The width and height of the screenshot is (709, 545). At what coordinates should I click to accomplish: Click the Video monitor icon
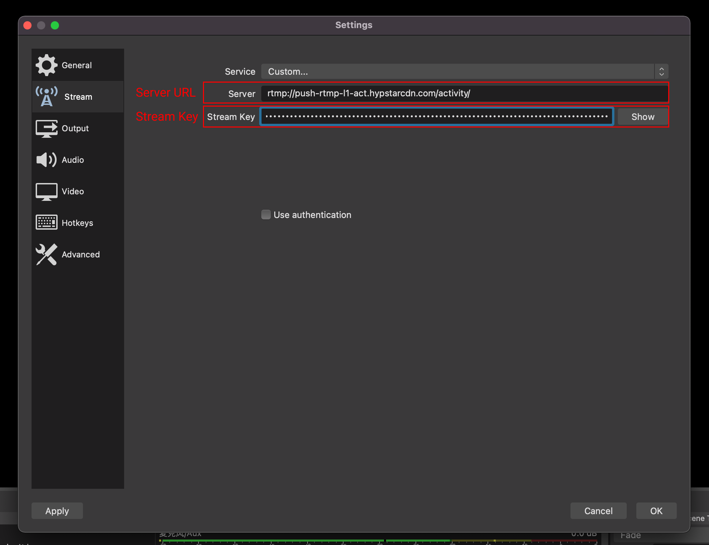tap(46, 191)
